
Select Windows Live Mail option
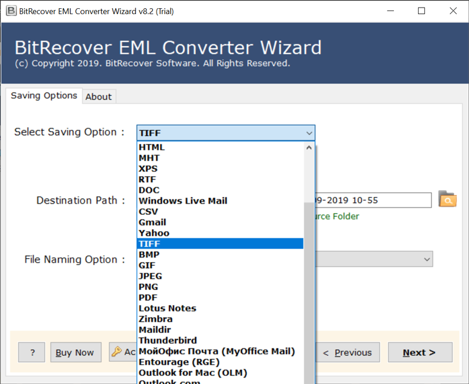click(220, 201)
